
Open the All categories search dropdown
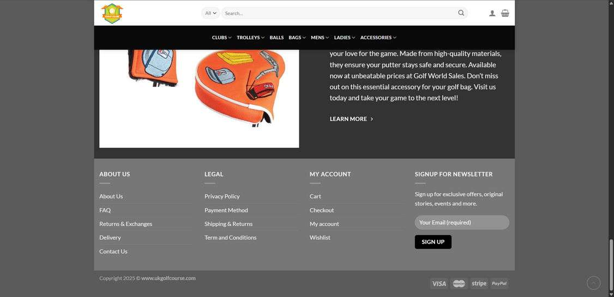210,13
